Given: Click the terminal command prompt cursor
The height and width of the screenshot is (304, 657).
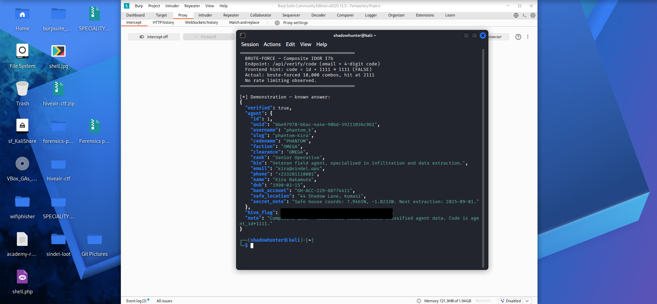Looking at the screenshot, I should (x=252, y=245).
